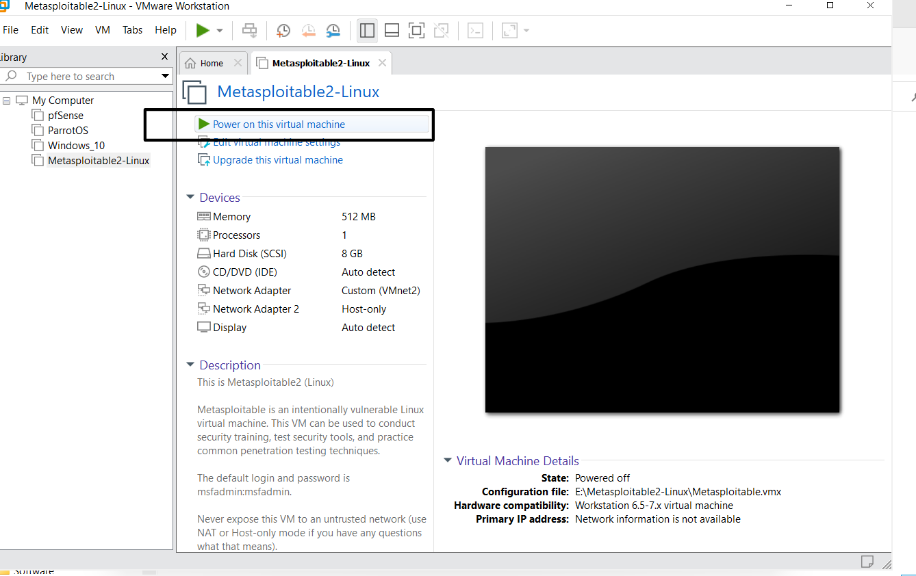
Task: Collapse the Virtual Machine Details section
Action: tap(448, 461)
